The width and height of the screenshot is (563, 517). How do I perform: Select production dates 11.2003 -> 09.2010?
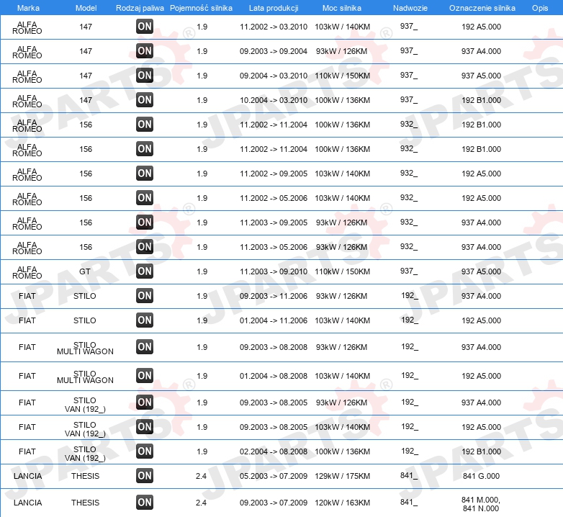tap(274, 271)
